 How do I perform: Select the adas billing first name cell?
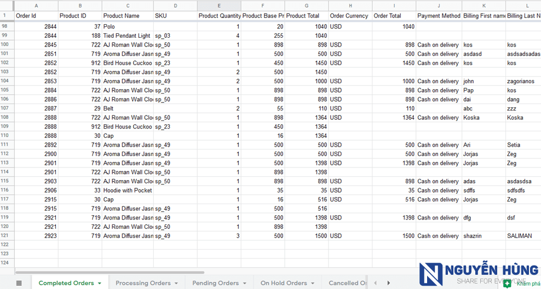tap(484, 181)
